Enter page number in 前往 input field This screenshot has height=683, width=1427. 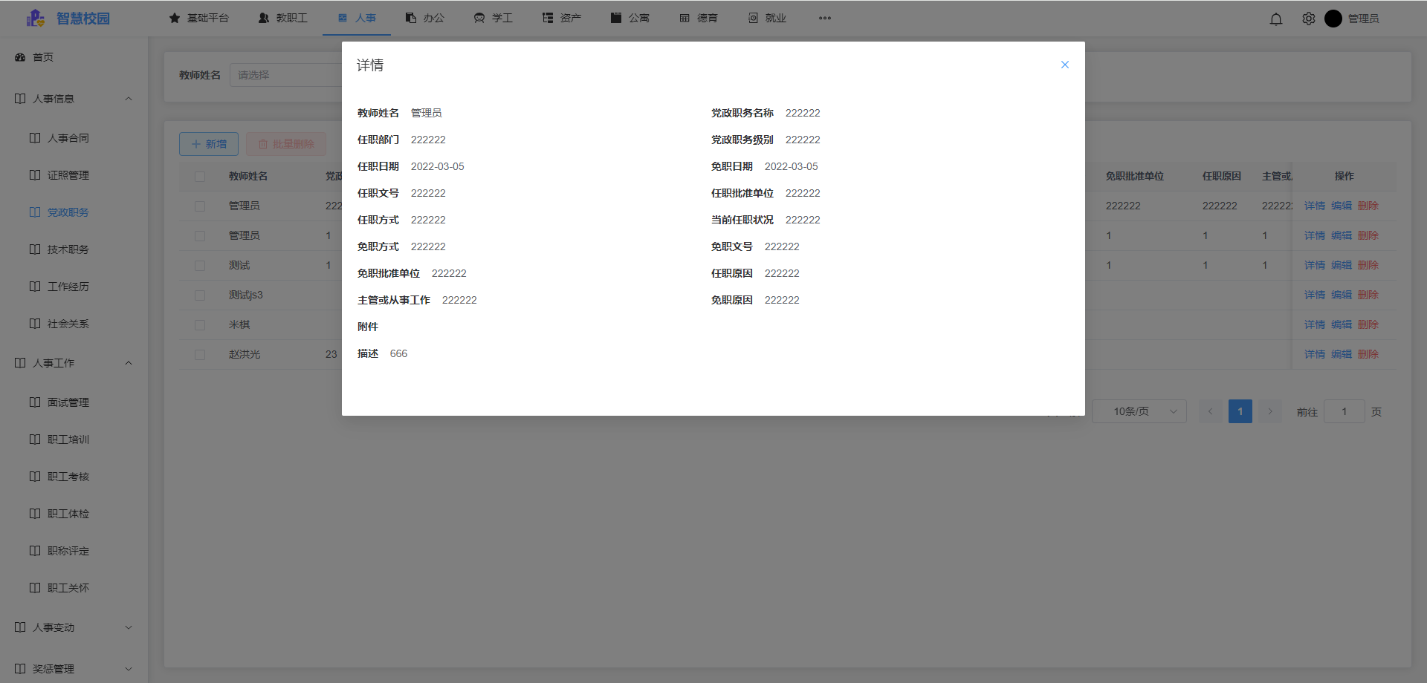[1344, 411]
